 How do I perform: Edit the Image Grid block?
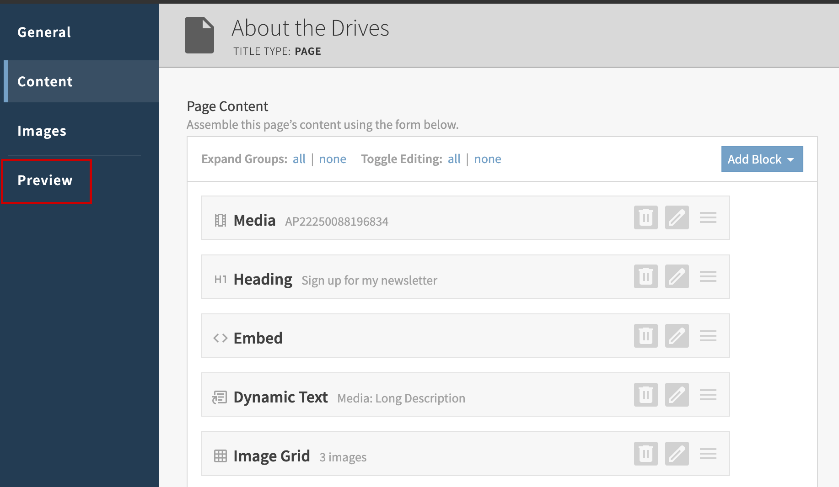[x=677, y=454]
